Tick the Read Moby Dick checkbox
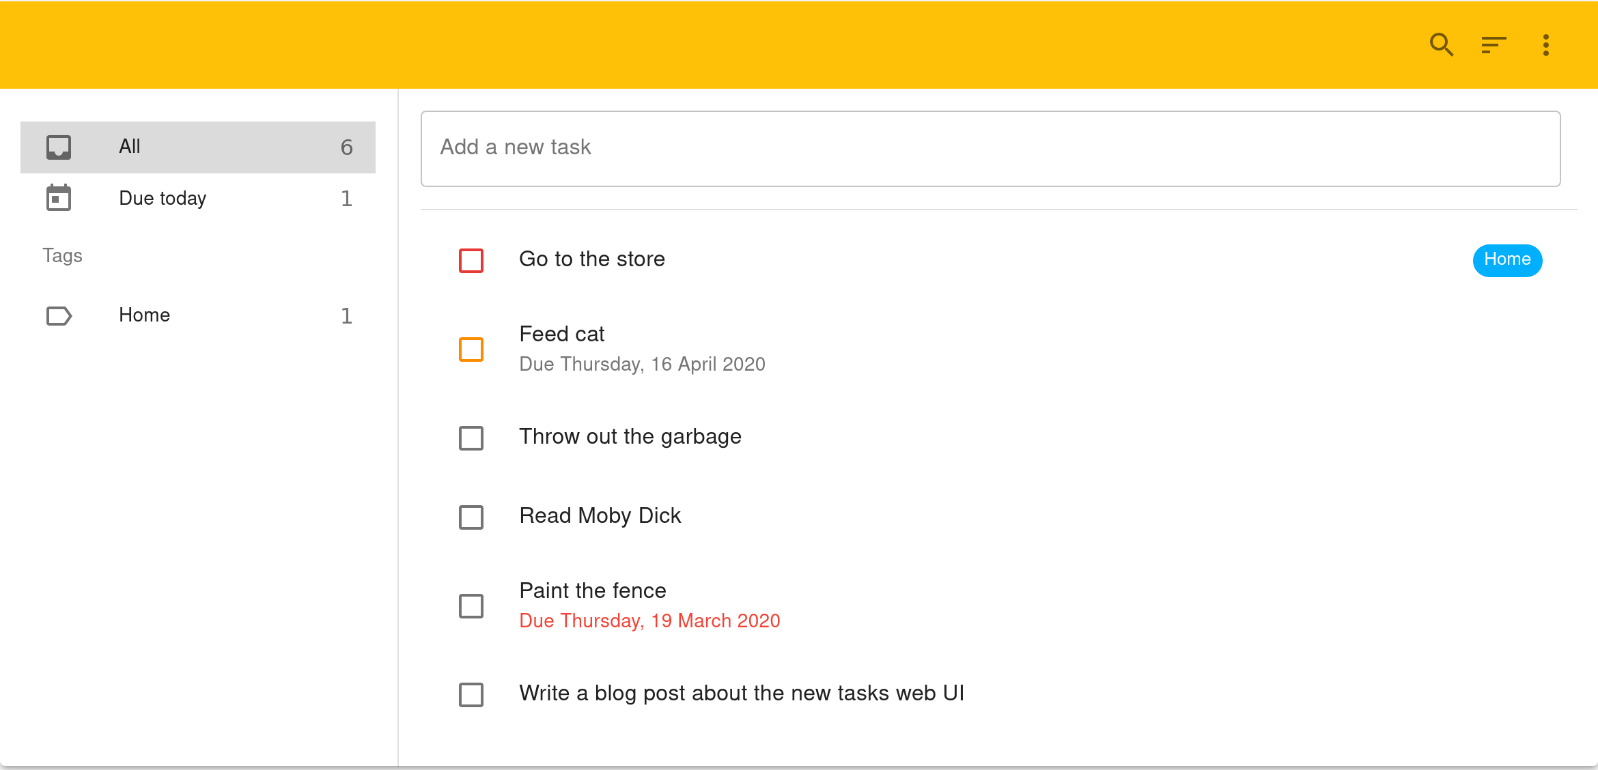 (x=471, y=517)
